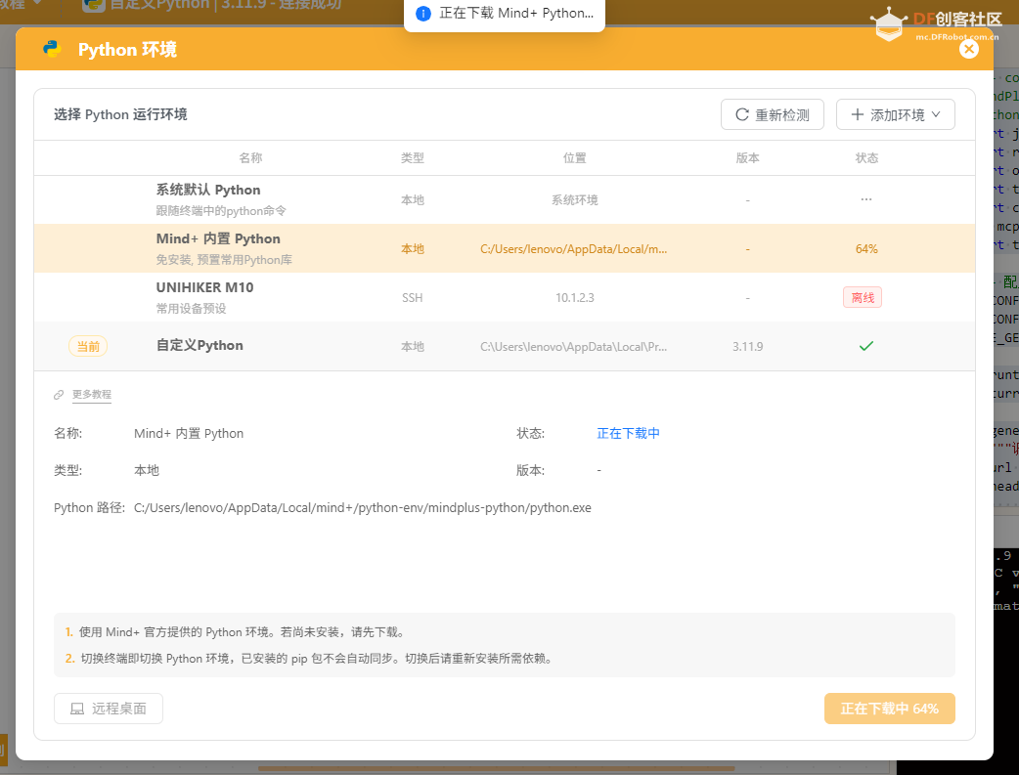
Task: Click the 正在下载 Mind+ Python notification
Action: [505, 13]
